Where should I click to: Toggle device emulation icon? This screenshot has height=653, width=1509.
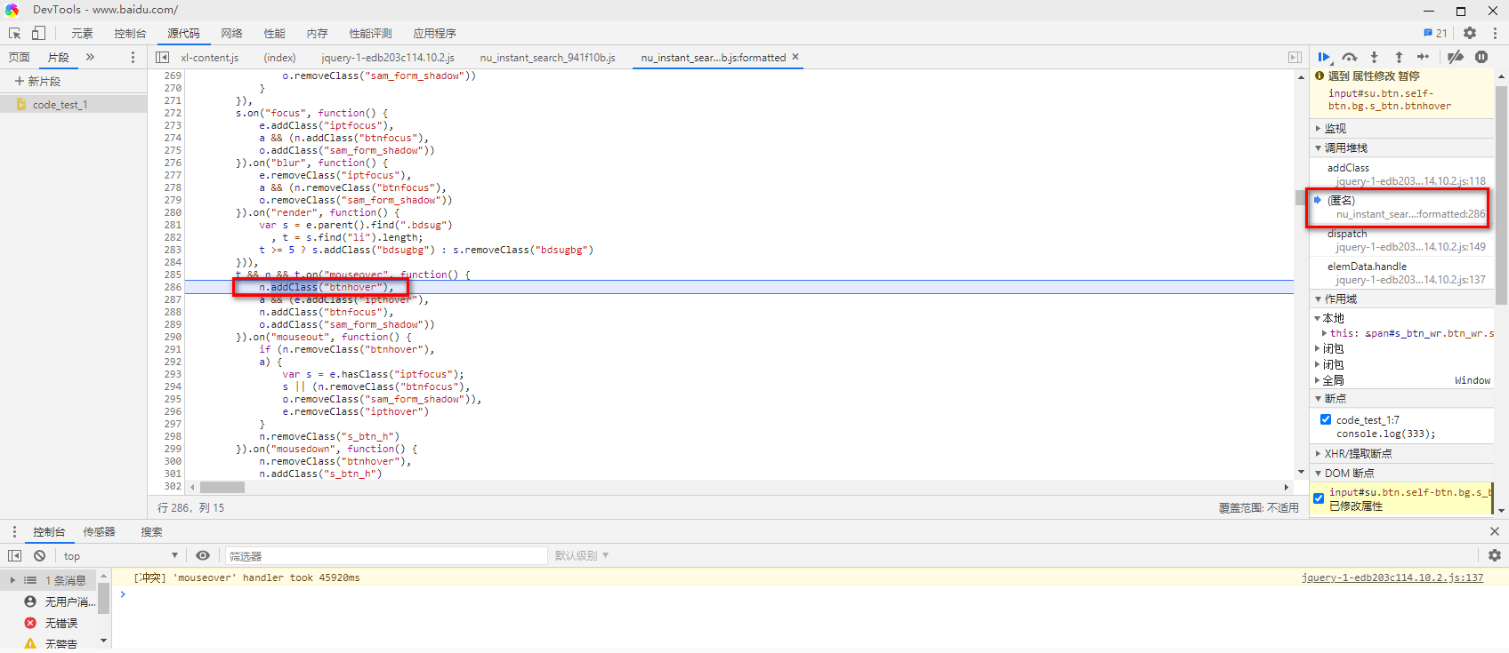point(38,33)
